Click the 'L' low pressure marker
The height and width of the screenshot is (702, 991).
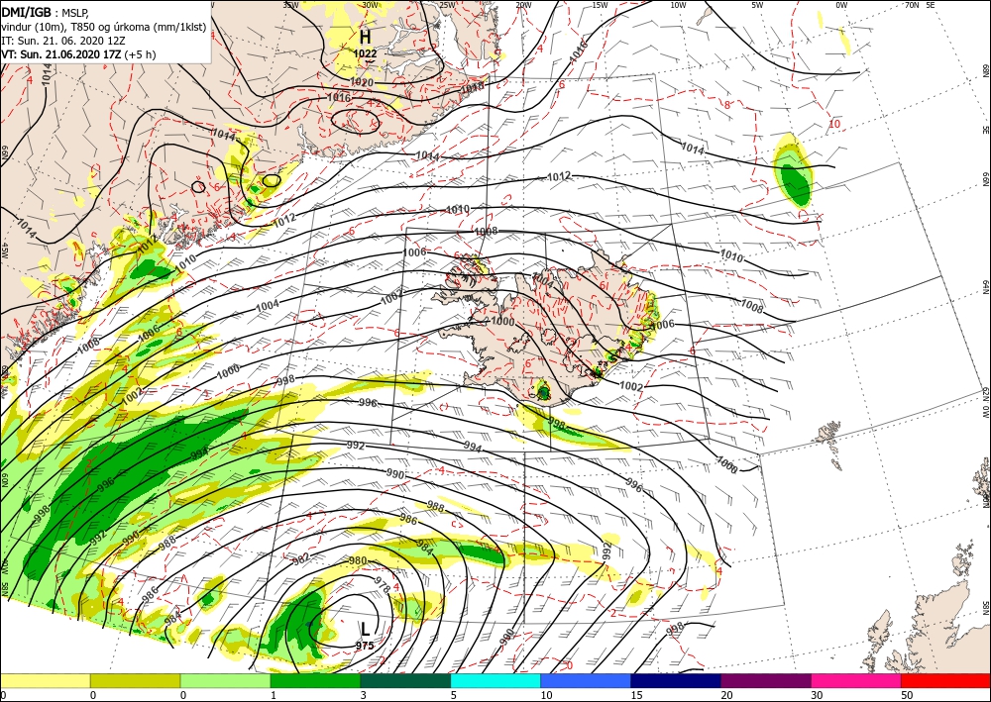366,629
